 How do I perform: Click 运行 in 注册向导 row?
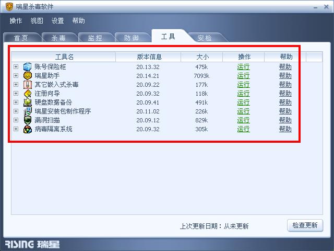(x=243, y=94)
